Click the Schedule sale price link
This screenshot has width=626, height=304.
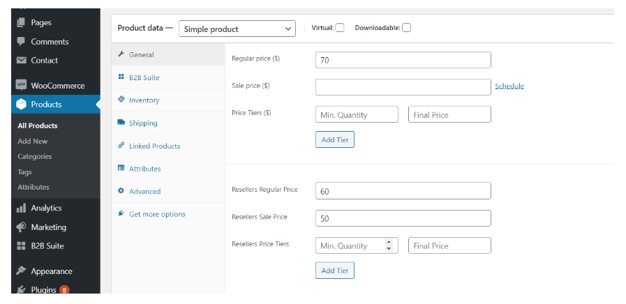pyautogui.click(x=509, y=86)
